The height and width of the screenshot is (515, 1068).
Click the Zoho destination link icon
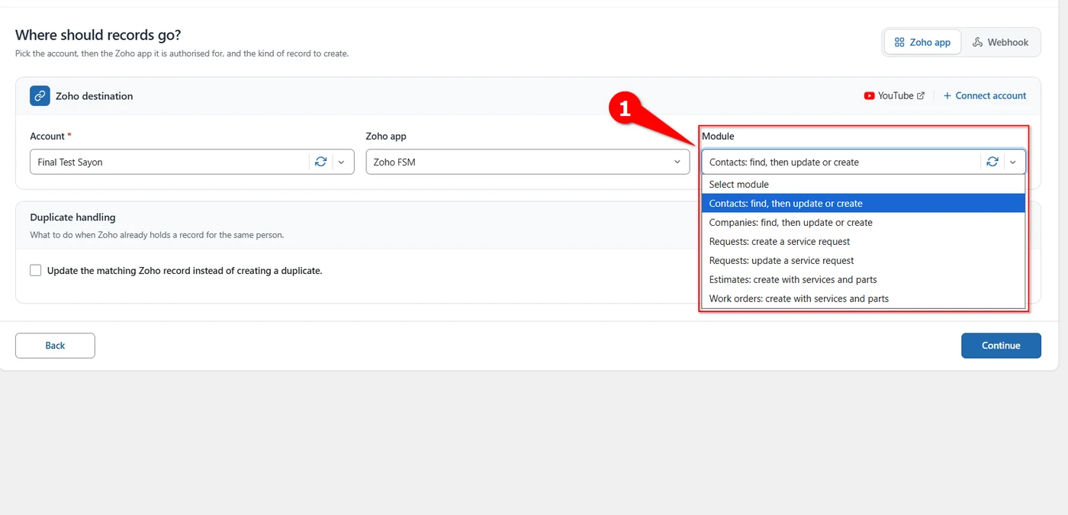[x=40, y=96]
